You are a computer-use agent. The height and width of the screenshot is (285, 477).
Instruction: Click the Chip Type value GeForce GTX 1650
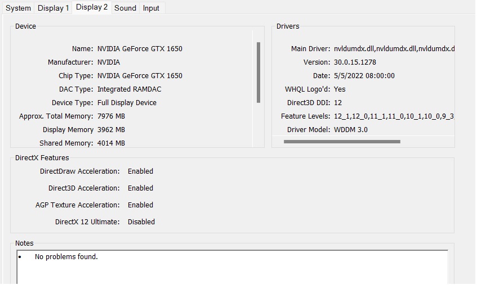point(140,75)
